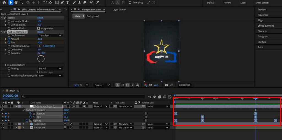
Task: Select the Eraser tool
Action: pyautogui.click(x=85, y=2)
